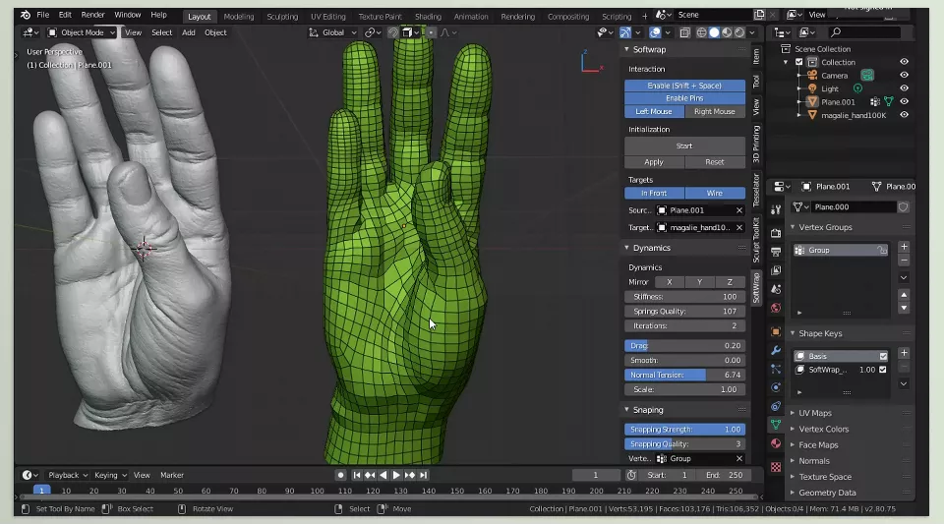Open the Global transform orientation dropdown

click(333, 32)
